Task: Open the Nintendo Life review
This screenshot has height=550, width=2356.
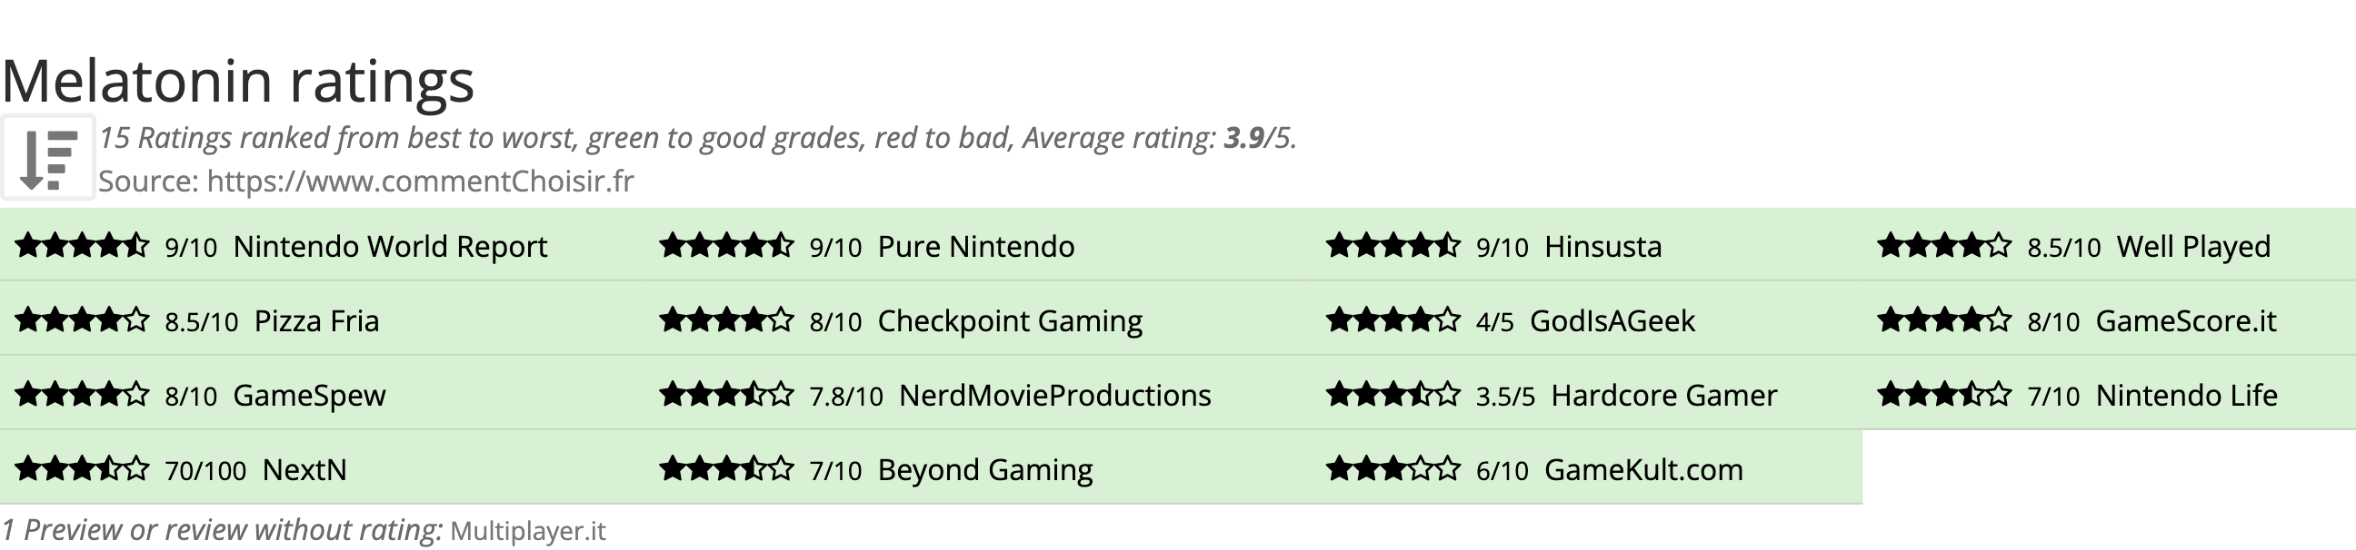Action: (2186, 395)
